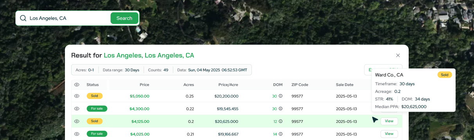
Task: Click acres value 0.25
Action: pos(190,96)
